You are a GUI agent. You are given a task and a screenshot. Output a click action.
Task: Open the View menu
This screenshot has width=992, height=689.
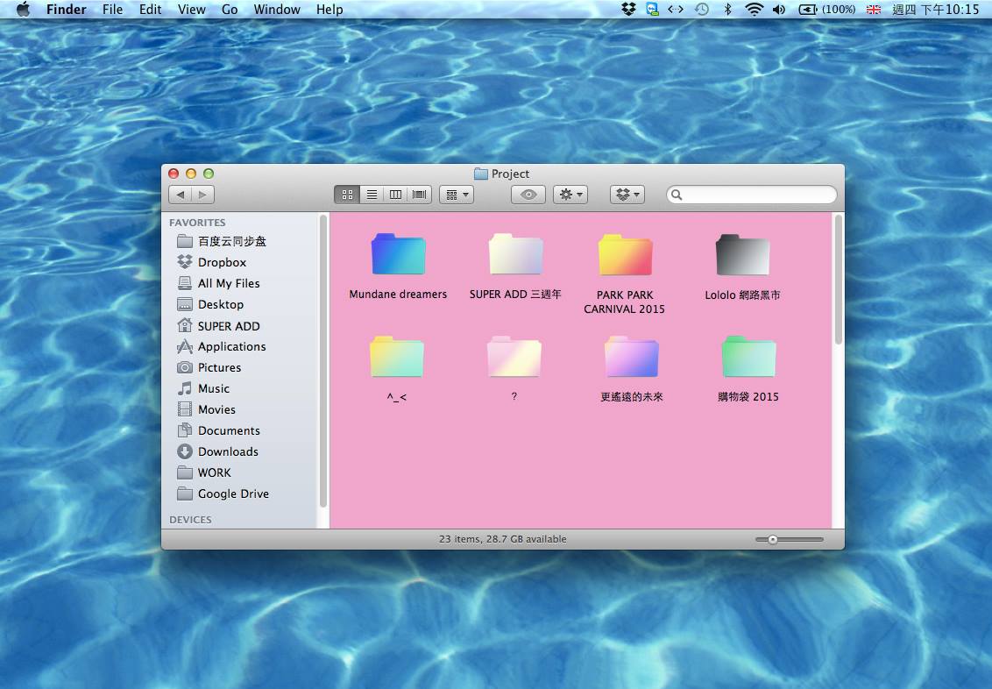point(191,10)
